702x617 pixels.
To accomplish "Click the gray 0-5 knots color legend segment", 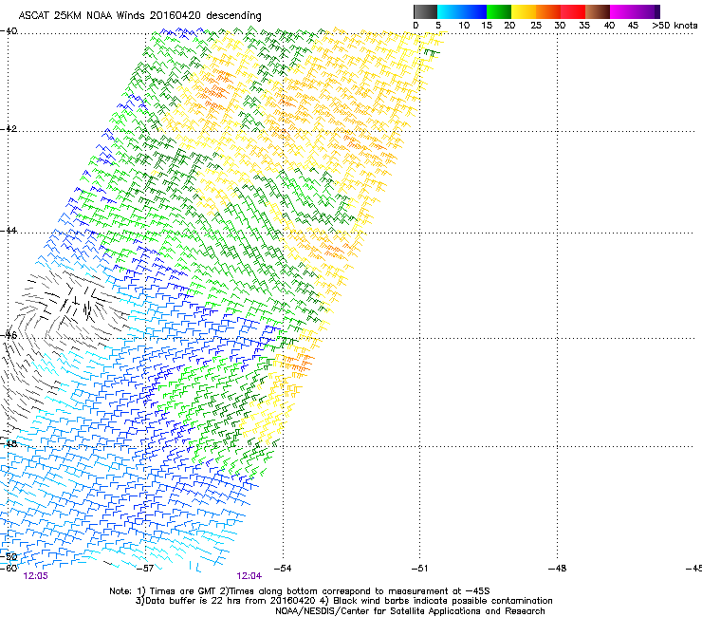I will coord(425,11).
